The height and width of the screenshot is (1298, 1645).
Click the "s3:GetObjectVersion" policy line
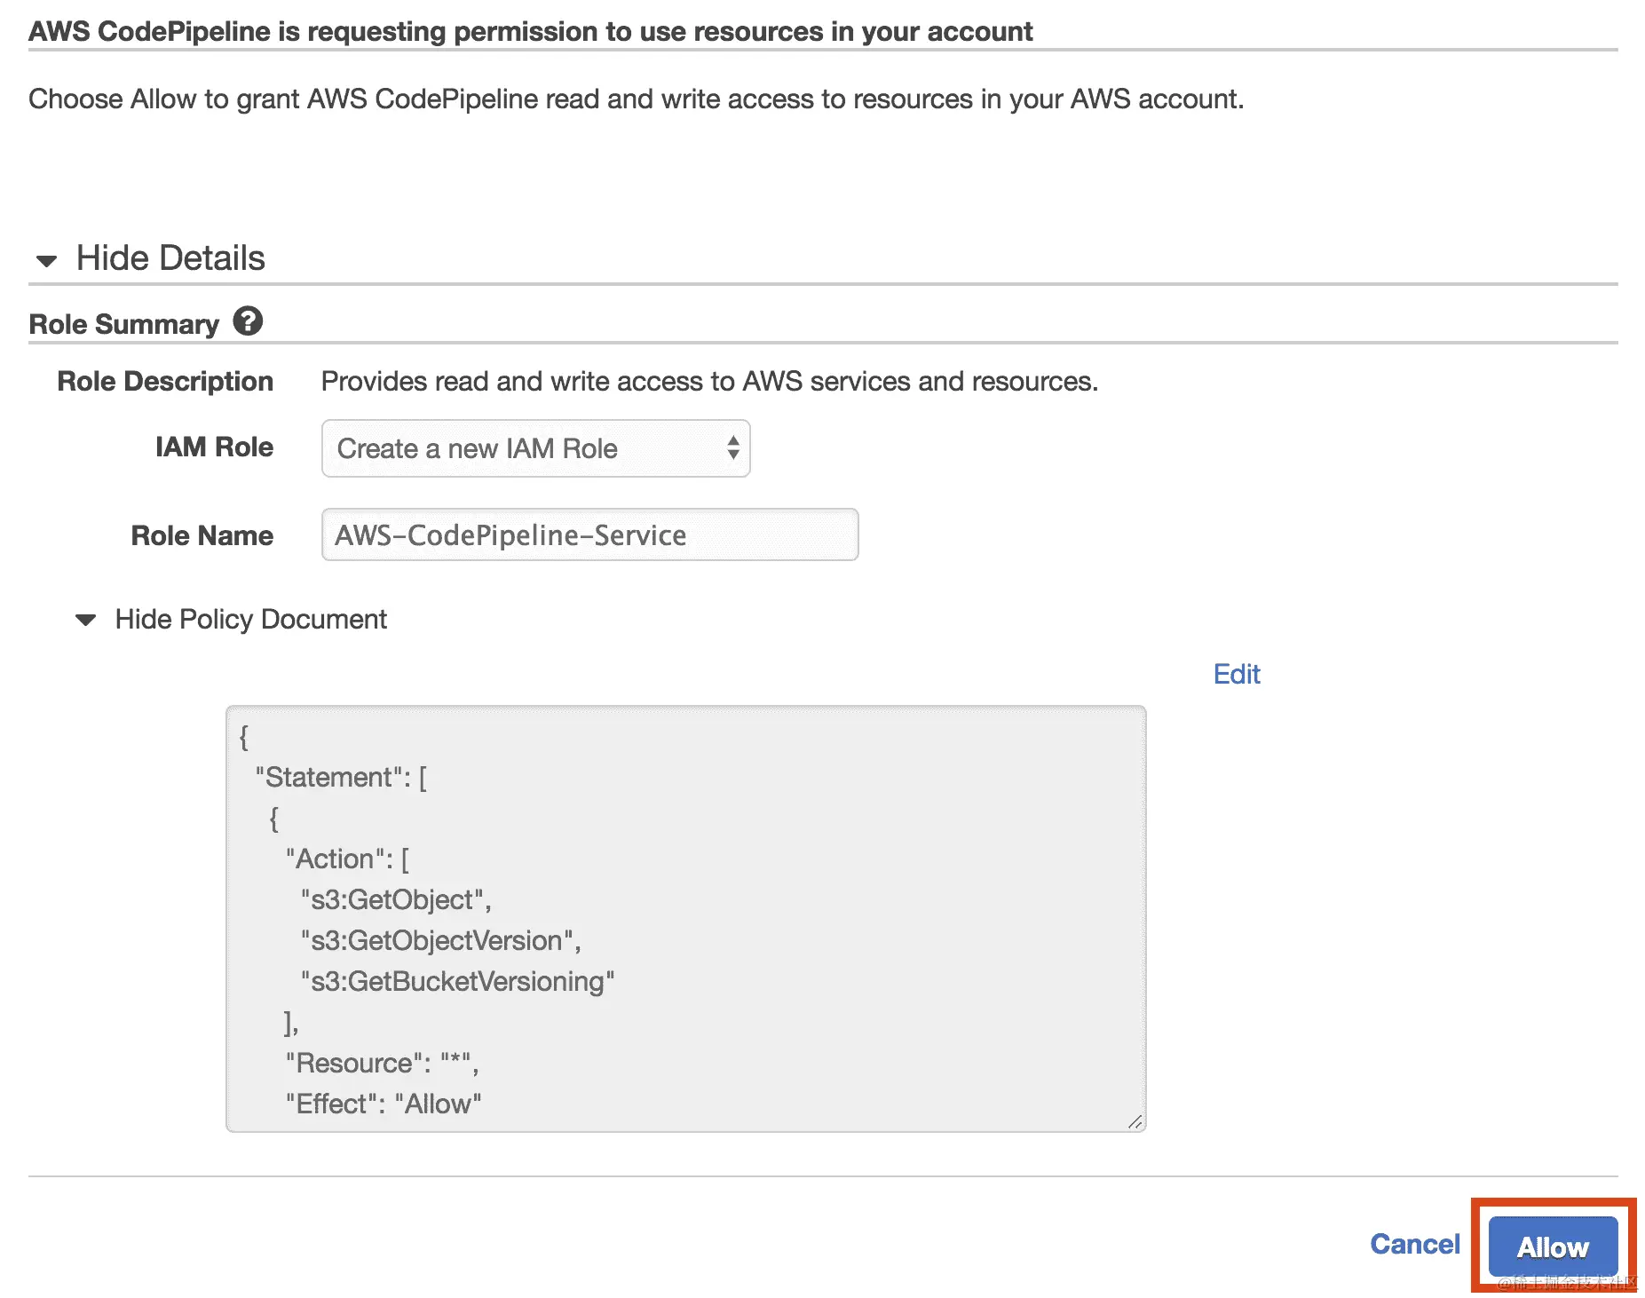tap(440, 940)
